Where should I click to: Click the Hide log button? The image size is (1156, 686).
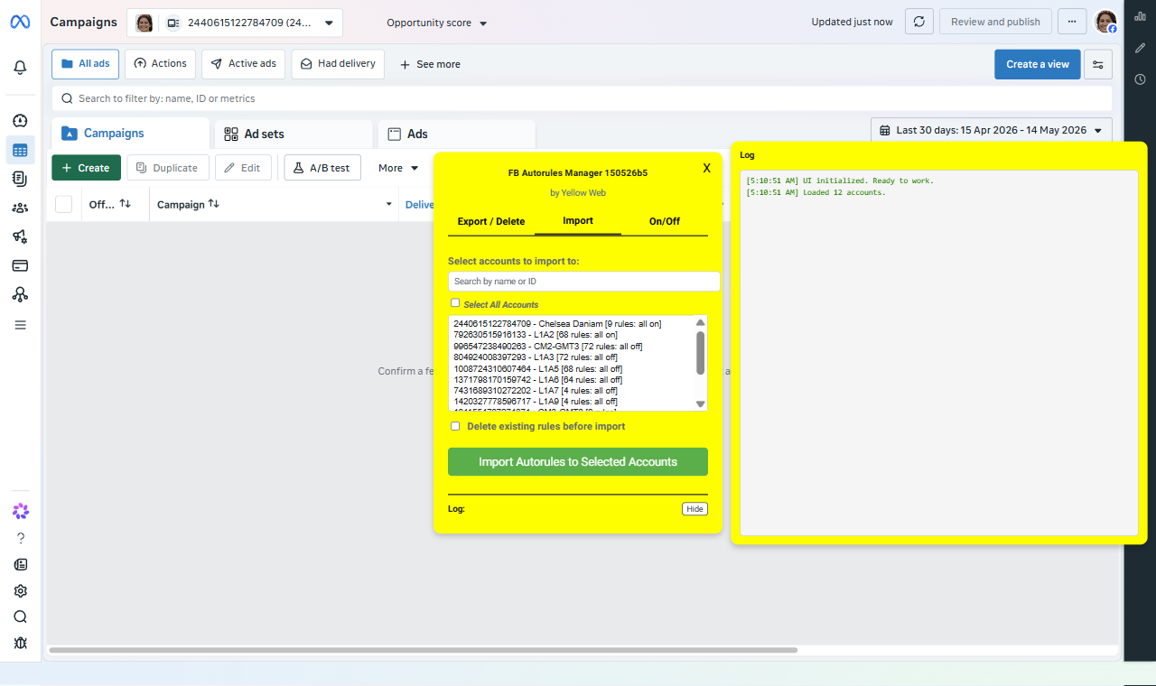tap(695, 509)
